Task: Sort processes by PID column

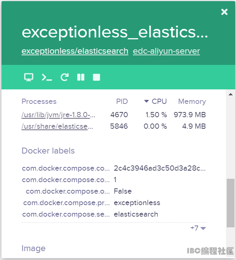Action: pyautogui.click(x=122, y=101)
